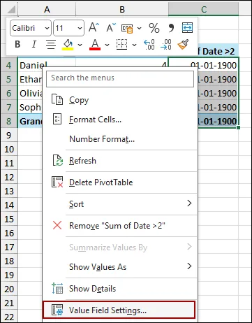252x323 pixels.
Task: Increase font size in mini toolbar
Action: (94, 28)
